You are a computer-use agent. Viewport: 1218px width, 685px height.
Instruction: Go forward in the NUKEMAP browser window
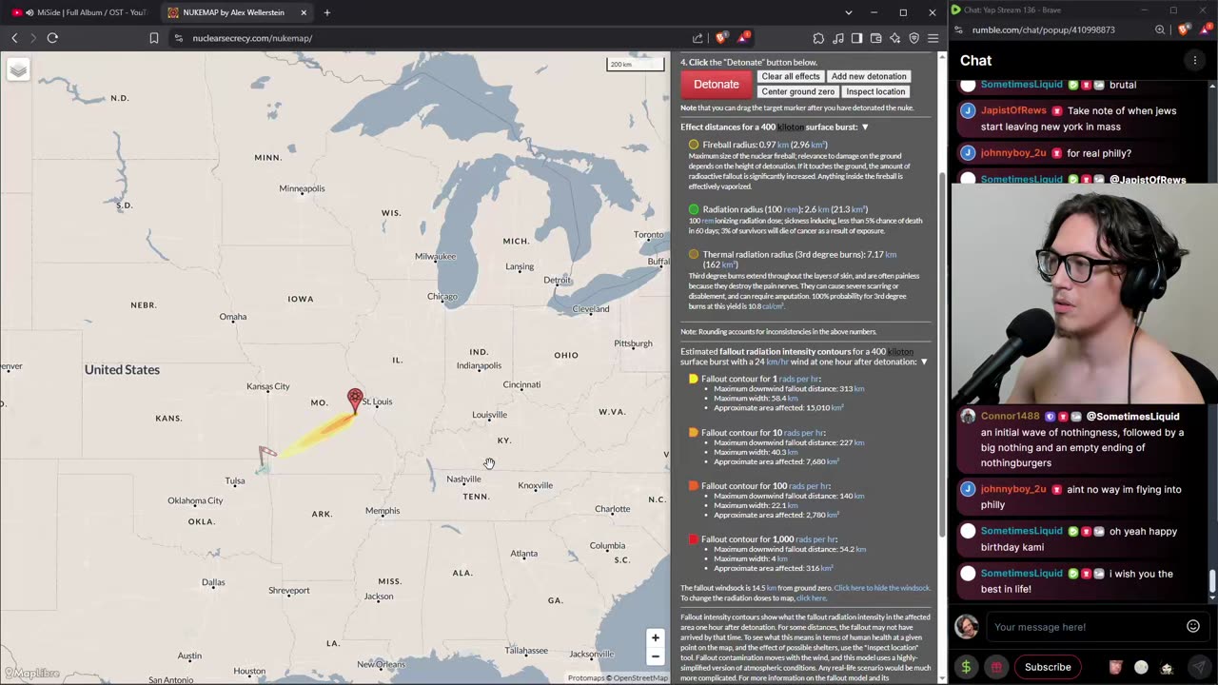click(x=32, y=38)
